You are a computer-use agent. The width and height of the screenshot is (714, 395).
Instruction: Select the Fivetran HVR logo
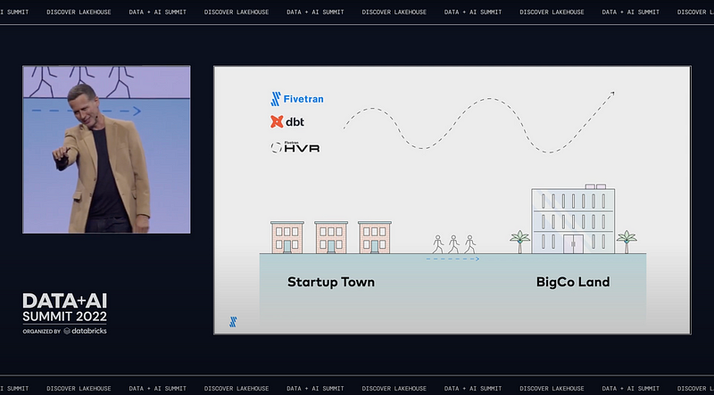pyautogui.click(x=295, y=146)
